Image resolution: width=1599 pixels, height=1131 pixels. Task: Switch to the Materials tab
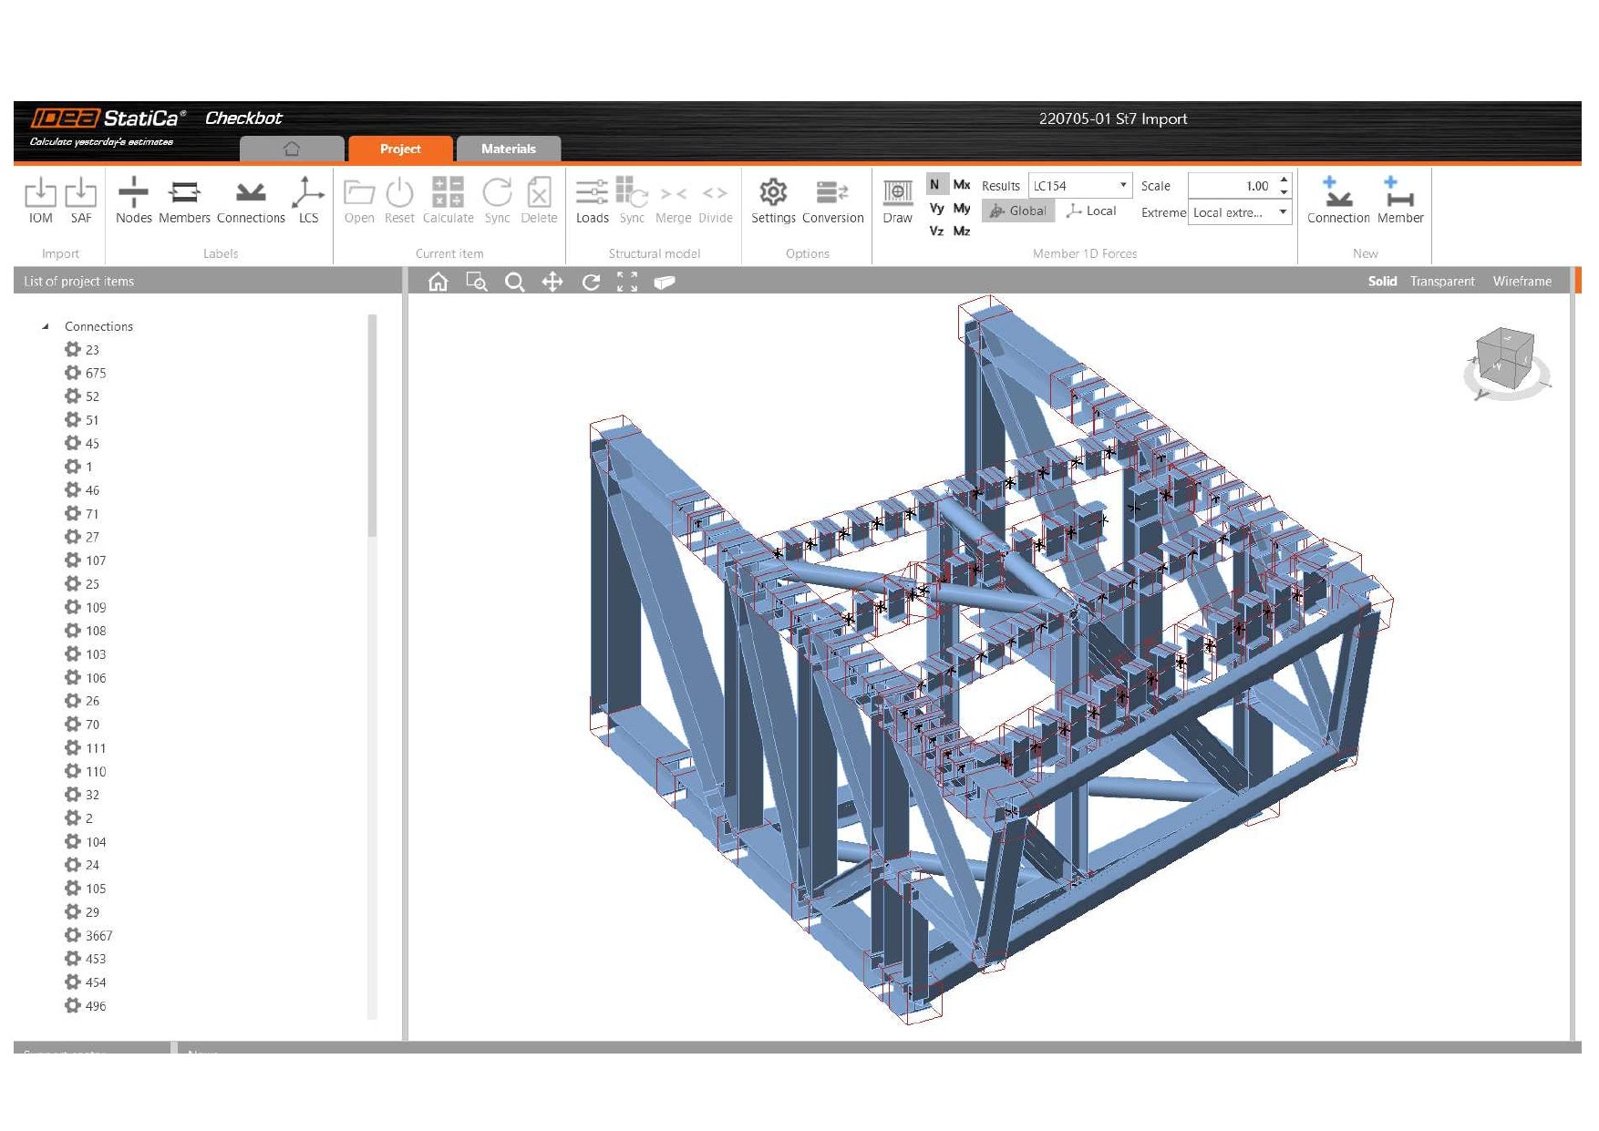coord(508,149)
